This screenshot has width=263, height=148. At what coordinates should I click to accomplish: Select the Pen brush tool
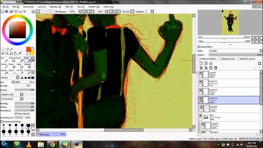pyautogui.click(x=4, y=60)
